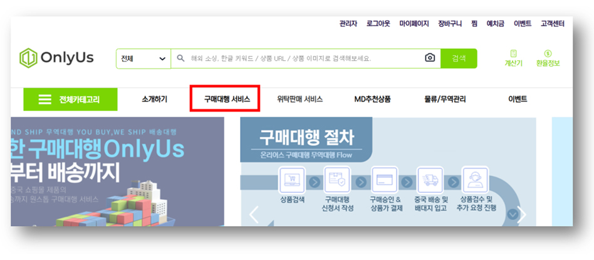This screenshot has width=594, height=260.
Task: Expand the 전체카테고리 menu
Action: [69, 99]
